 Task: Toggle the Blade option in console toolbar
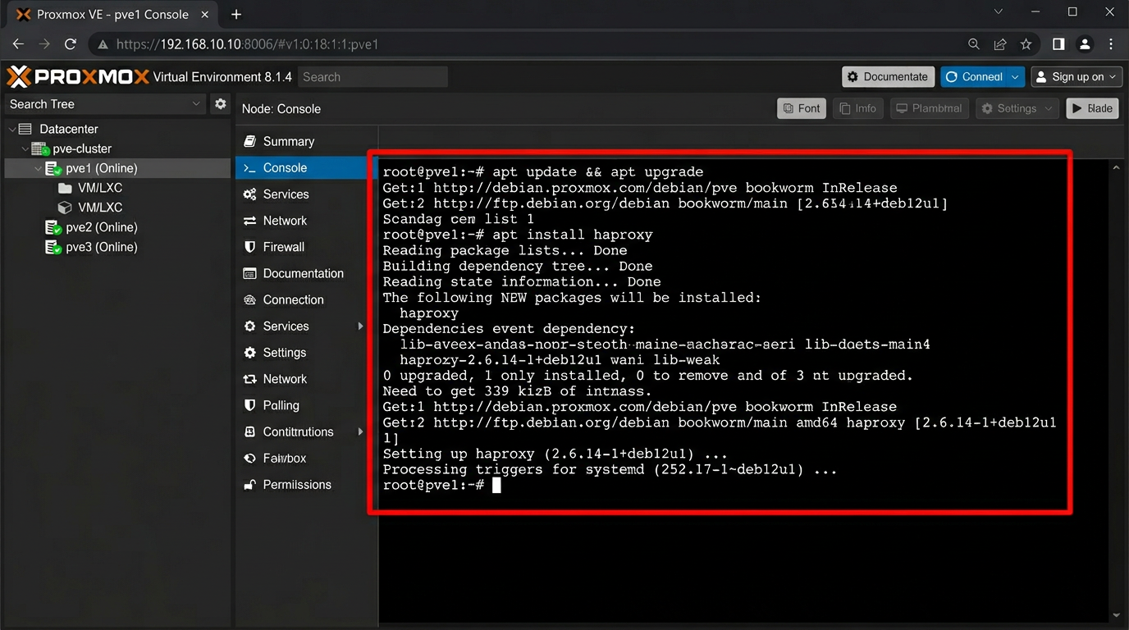pyautogui.click(x=1092, y=107)
